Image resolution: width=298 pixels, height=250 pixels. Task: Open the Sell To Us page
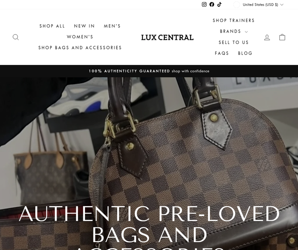(234, 42)
